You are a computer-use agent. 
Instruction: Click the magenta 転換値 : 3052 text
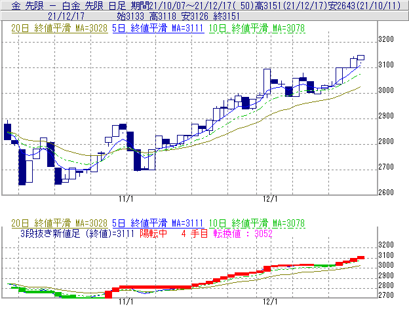coord(243,233)
